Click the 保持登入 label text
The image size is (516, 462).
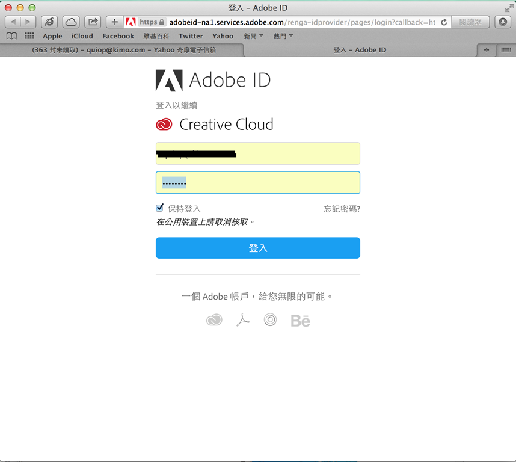184,209
